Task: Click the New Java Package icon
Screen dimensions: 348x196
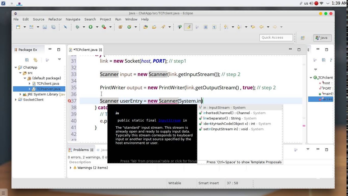Action: 120,27
